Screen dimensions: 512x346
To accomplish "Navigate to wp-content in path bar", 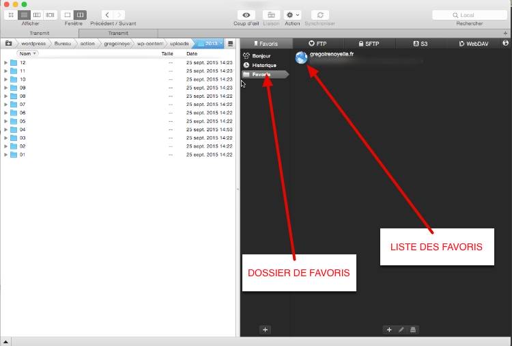I will pyautogui.click(x=150, y=44).
